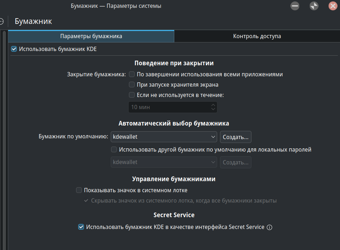Viewport: 340px width, 250px height.
Task: Toggle the Использовать бумажник KDE checkbox
Action: coord(14,49)
